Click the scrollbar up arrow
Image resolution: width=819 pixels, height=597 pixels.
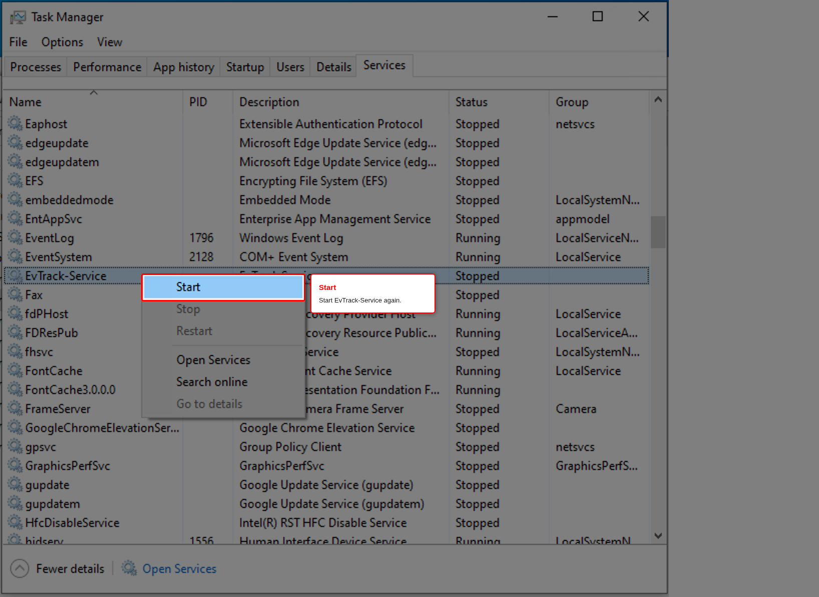[658, 99]
